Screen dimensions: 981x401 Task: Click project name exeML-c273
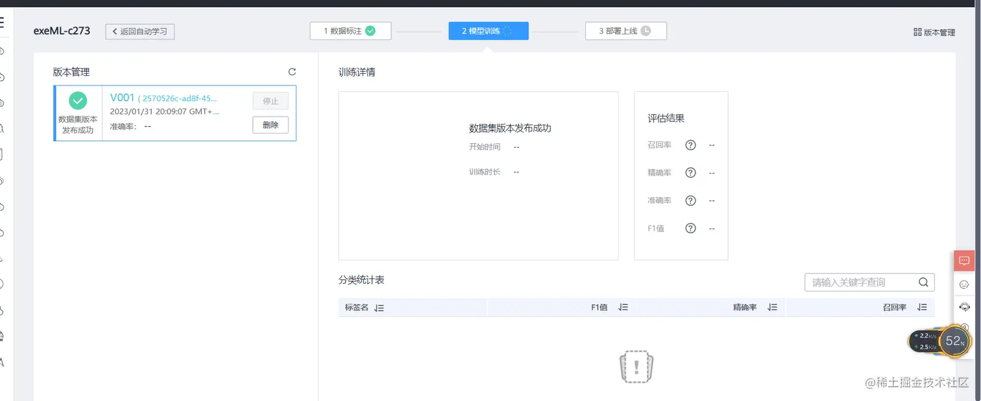(x=62, y=30)
